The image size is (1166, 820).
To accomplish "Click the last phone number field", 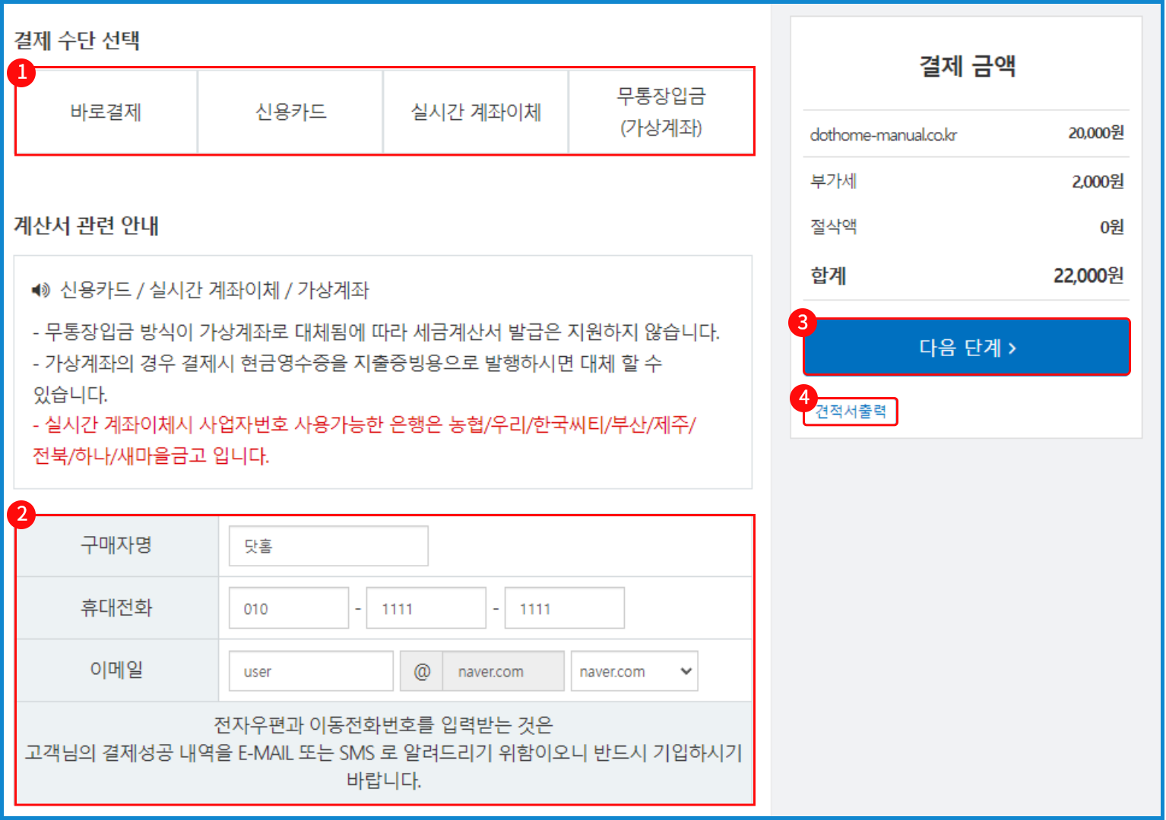I will (564, 608).
